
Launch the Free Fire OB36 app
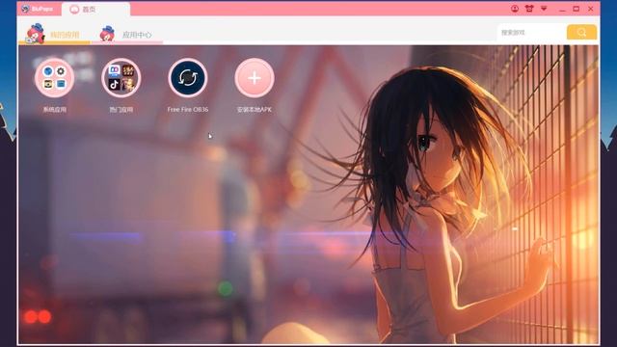pyautogui.click(x=188, y=78)
